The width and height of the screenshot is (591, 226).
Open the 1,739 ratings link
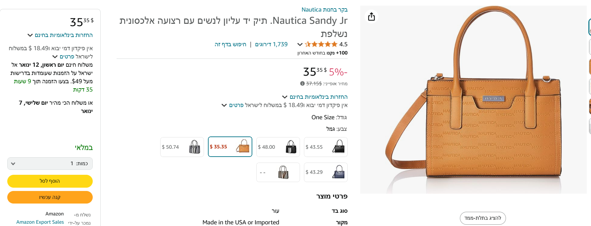pyautogui.click(x=271, y=44)
